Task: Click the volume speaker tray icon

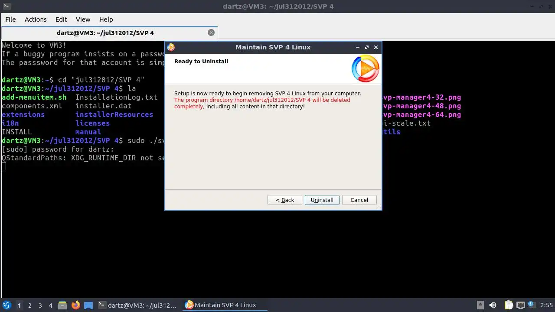Action: click(x=493, y=305)
